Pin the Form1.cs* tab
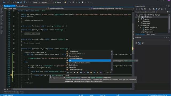The image size is (171, 96). coord(12,6)
